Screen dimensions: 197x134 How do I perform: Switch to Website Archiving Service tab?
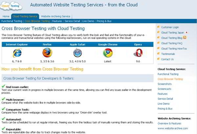point(55,16)
